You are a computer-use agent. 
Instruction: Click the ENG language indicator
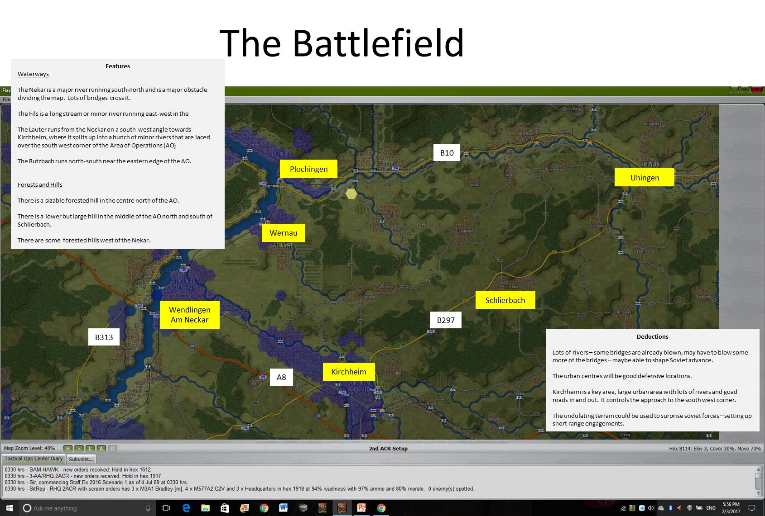pos(711,508)
